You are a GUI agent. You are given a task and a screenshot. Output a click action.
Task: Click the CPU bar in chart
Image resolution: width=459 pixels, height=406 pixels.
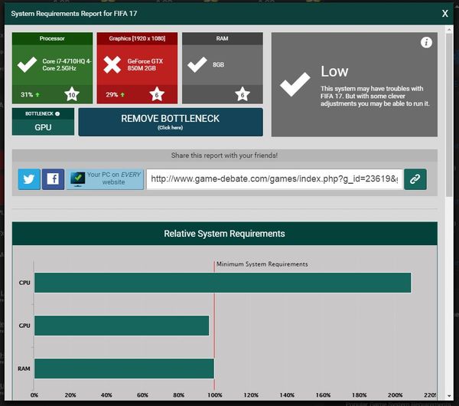click(223, 283)
